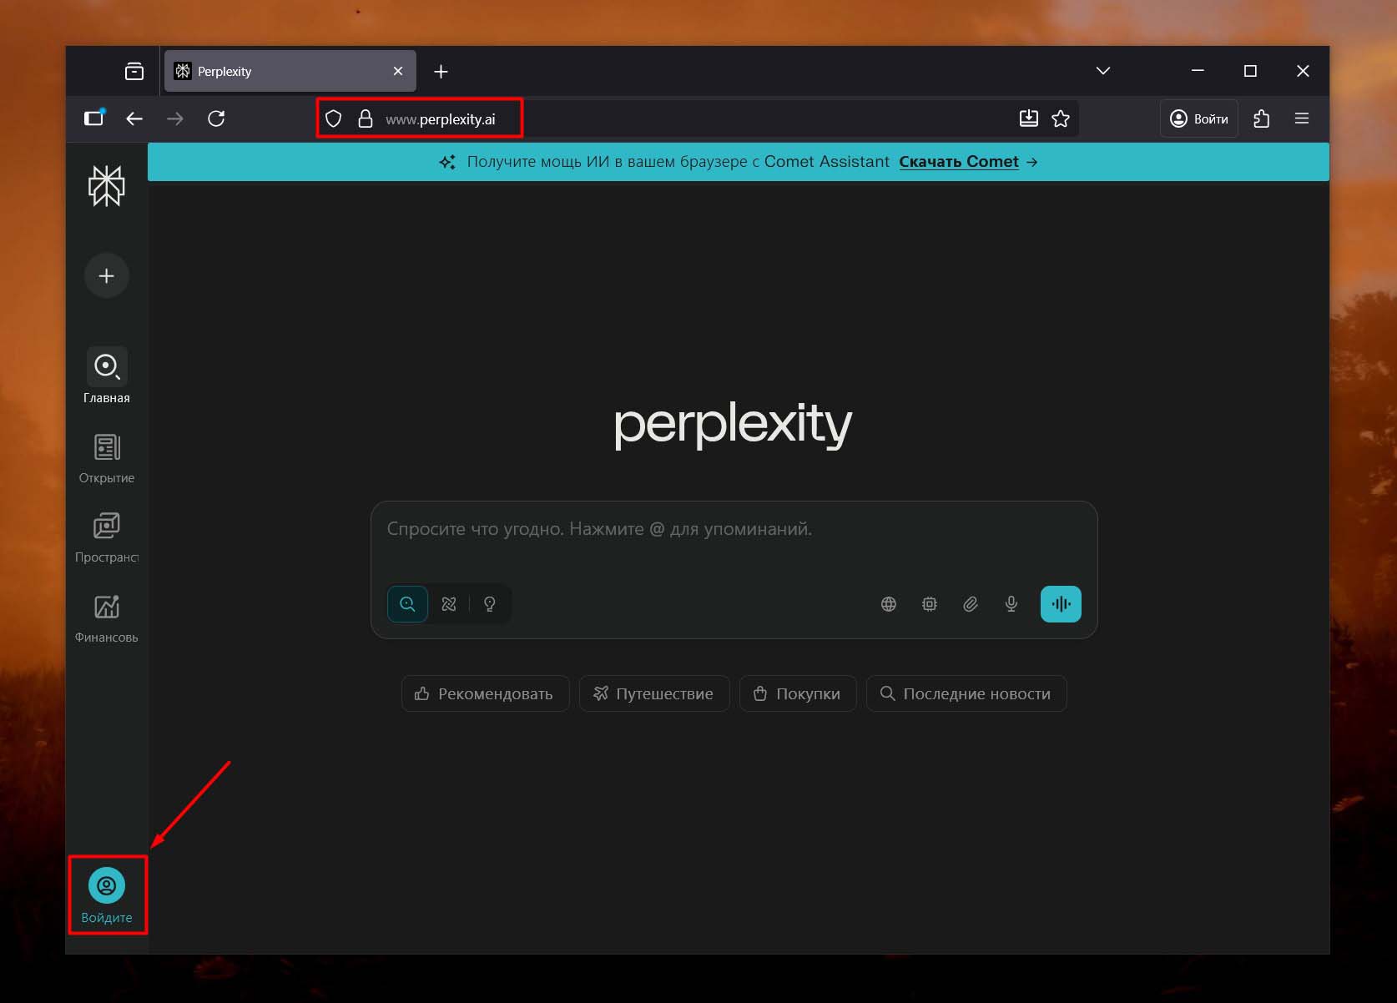
Task: Bookmark the page with the star icon
Action: (1061, 118)
